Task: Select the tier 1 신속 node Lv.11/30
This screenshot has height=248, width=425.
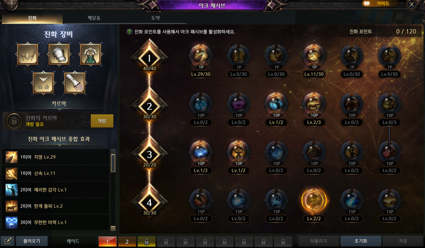Action: tap(314, 56)
